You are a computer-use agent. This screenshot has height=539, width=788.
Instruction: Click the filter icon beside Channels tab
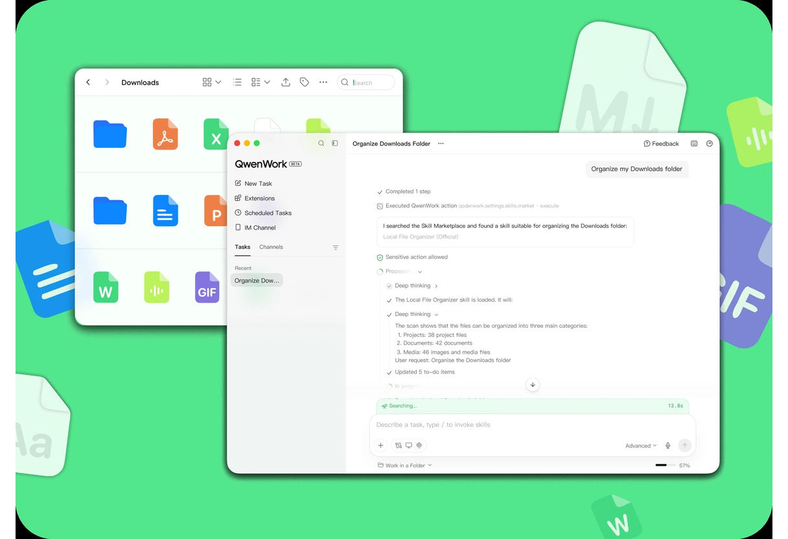(336, 247)
